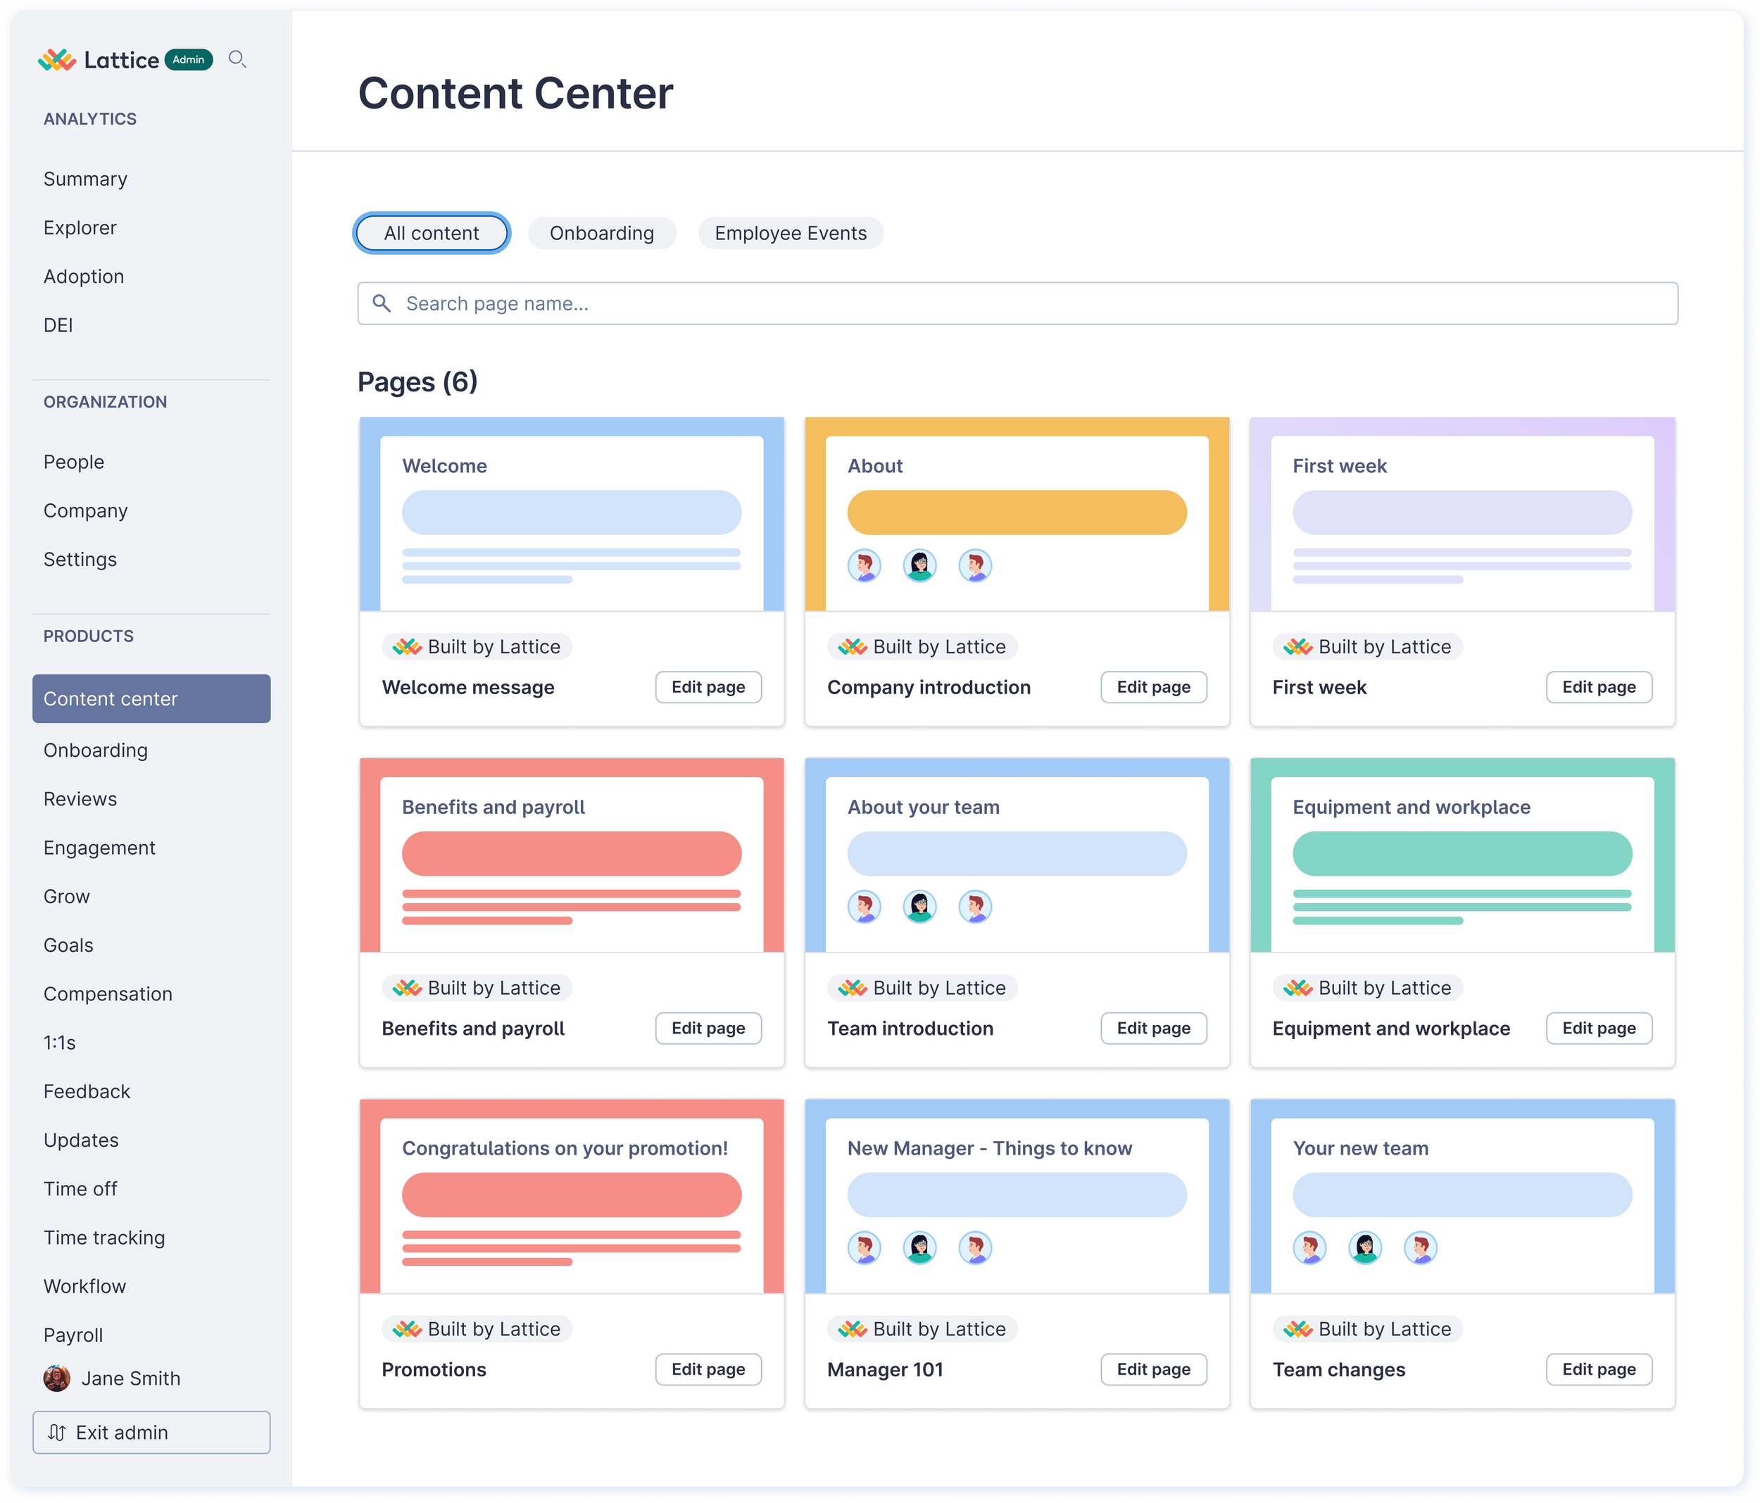Go to Time tracking in sidebar

[x=104, y=1238]
